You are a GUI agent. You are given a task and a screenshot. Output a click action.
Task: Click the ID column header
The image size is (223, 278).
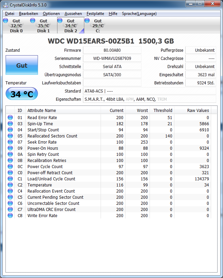(x=20, y=111)
